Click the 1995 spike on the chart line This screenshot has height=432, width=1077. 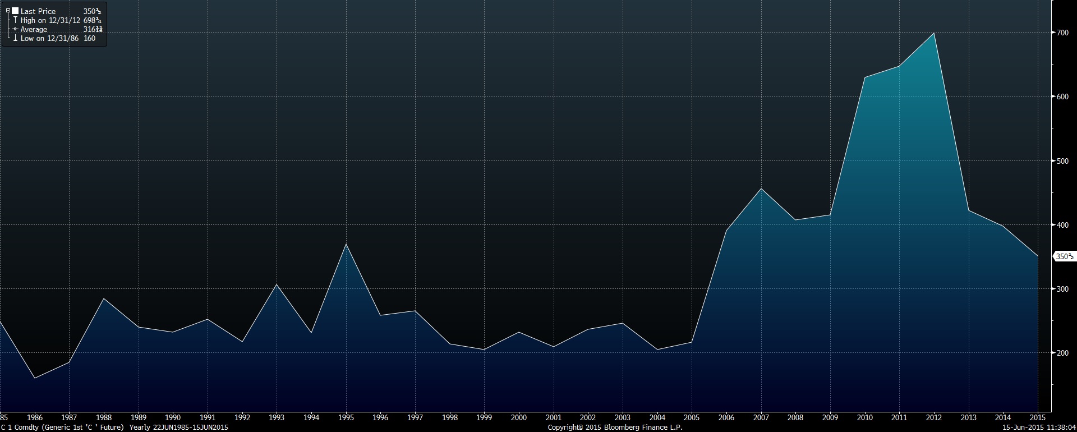pyautogui.click(x=346, y=245)
